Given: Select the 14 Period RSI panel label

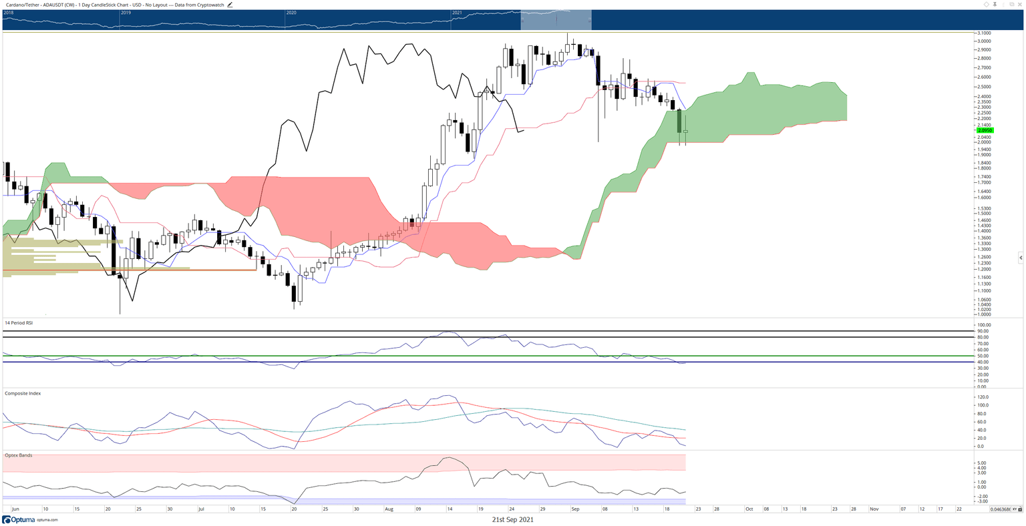Looking at the screenshot, I should point(19,322).
